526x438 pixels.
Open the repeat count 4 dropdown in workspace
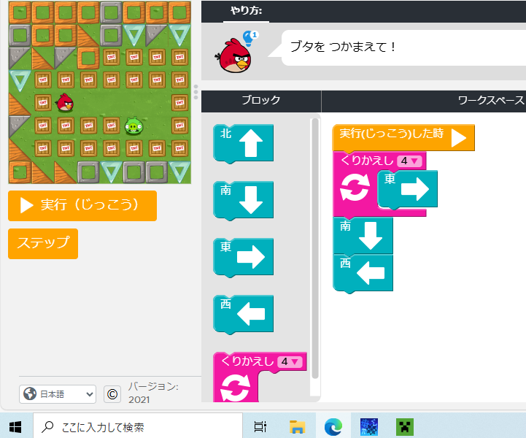pos(409,161)
